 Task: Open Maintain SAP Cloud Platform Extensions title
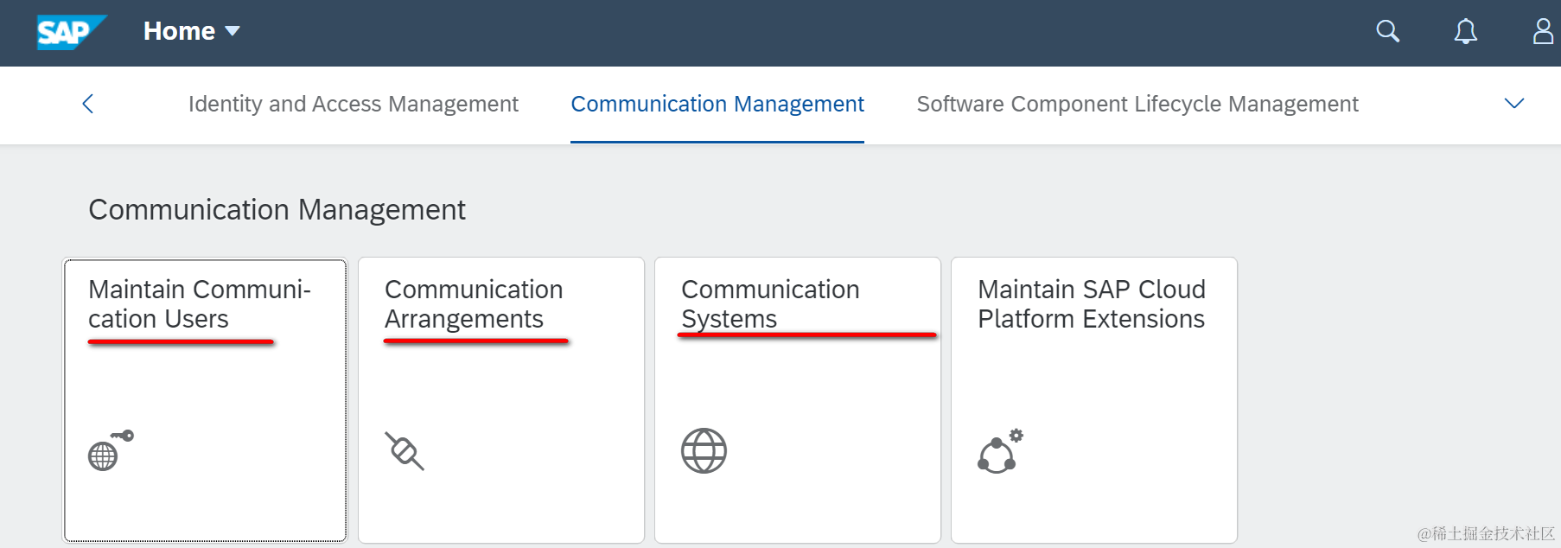(x=1091, y=303)
